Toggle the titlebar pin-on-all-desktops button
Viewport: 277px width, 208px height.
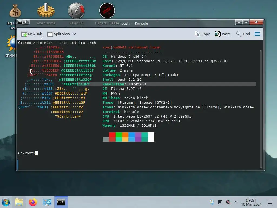click(26, 22)
